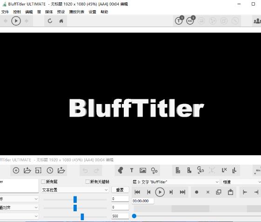Click the refresh arrow icon in top toolbar
261x222 pixels.
50,21
